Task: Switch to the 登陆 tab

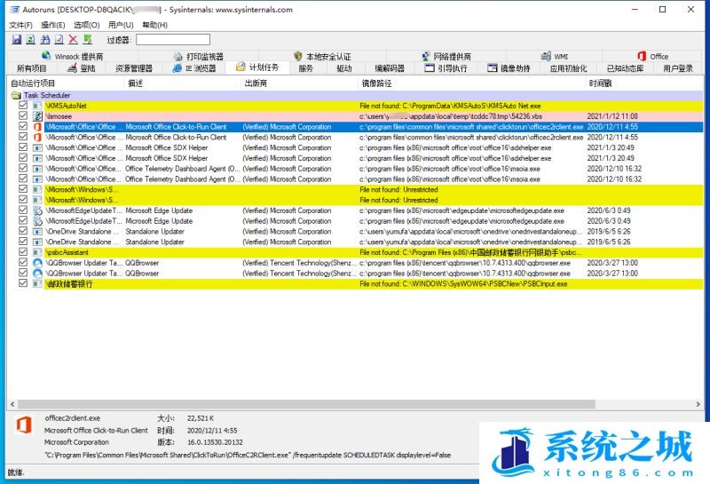Action: pyautogui.click(x=82, y=68)
